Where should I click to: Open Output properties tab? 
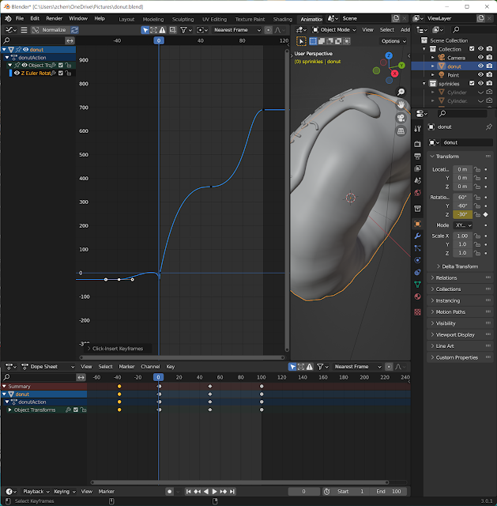tap(418, 157)
